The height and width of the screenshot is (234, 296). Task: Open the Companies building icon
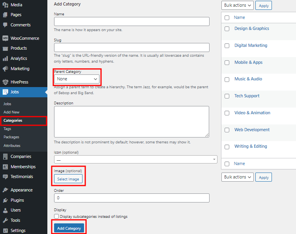click(5, 156)
